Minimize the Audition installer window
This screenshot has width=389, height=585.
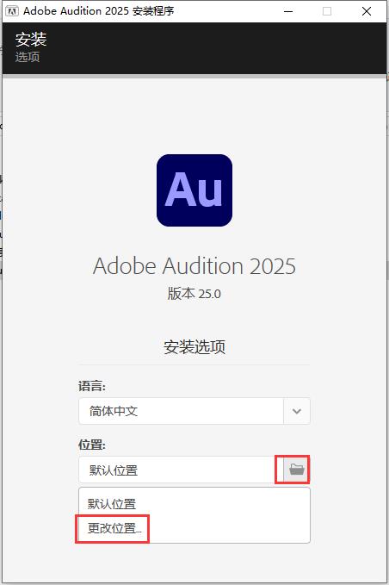288,11
